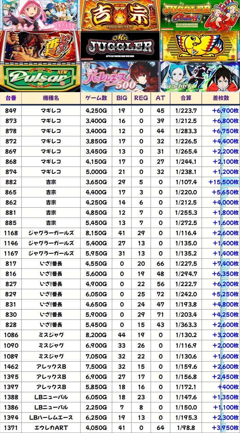Click the 1/107.4 rate in row 882
The height and width of the screenshot is (433, 240).
[x=186, y=182]
